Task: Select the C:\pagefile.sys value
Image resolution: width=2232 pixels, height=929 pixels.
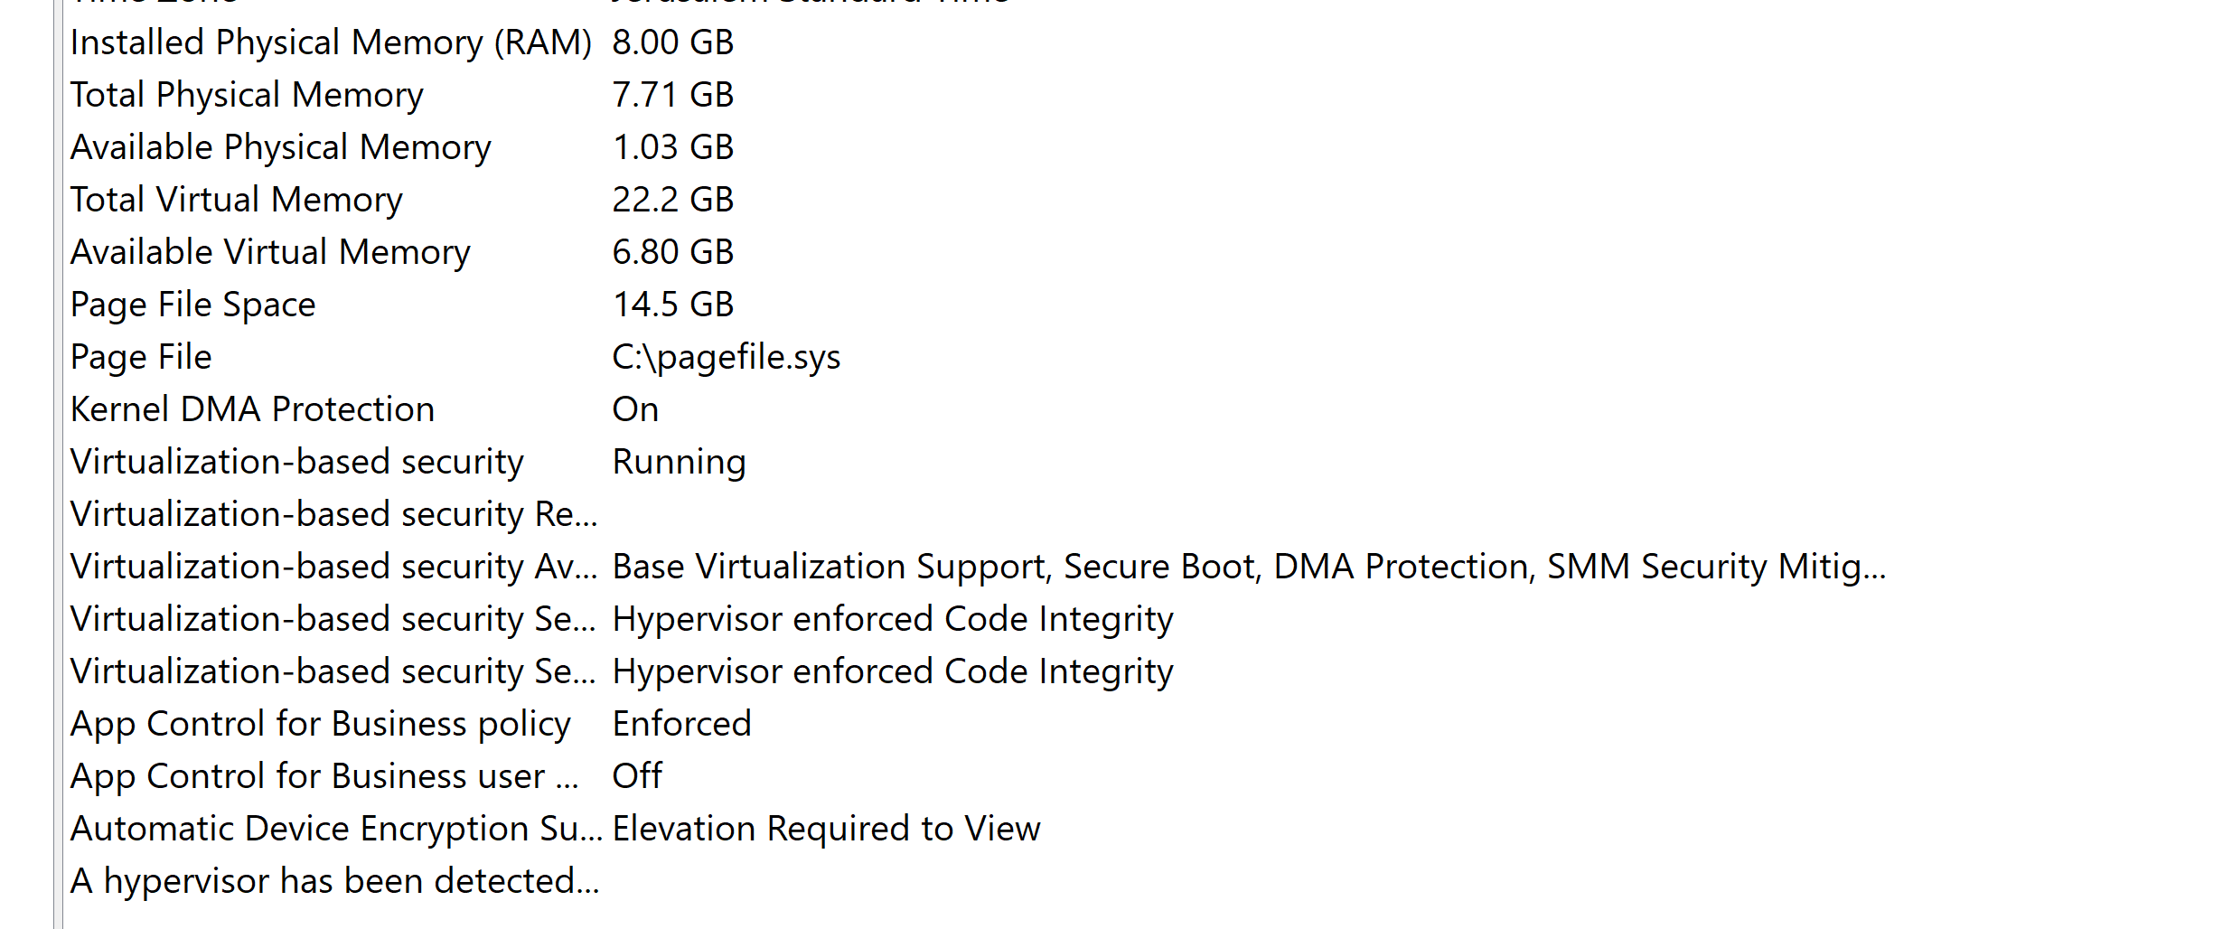Action: click(x=726, y=357)
